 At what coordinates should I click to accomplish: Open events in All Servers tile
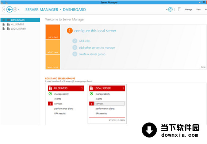tap(58, 99)
